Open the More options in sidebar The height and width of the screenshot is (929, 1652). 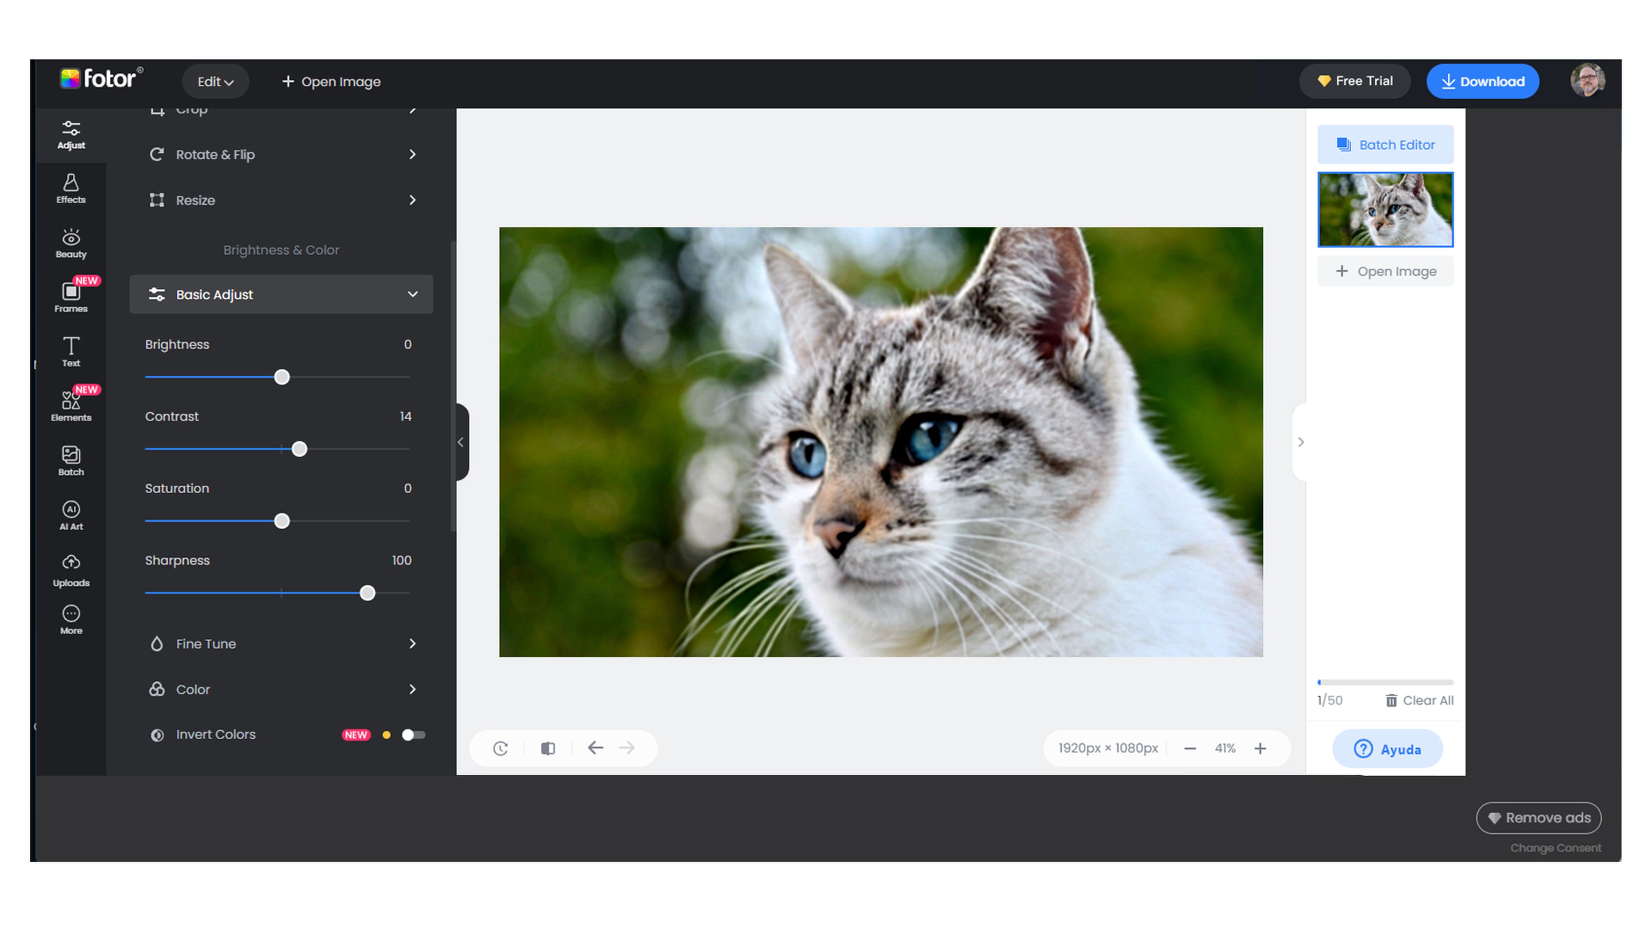click(71, 619)
